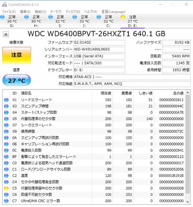The width and height of the screenshot is (193, 207).
Task: Select the I: drive status icon
Action: (51, 17)
